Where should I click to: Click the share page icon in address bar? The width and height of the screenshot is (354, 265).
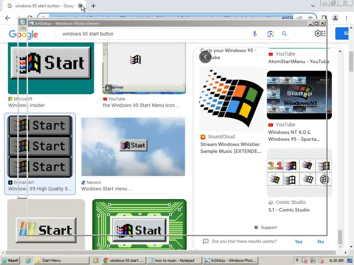coord(300,18)
